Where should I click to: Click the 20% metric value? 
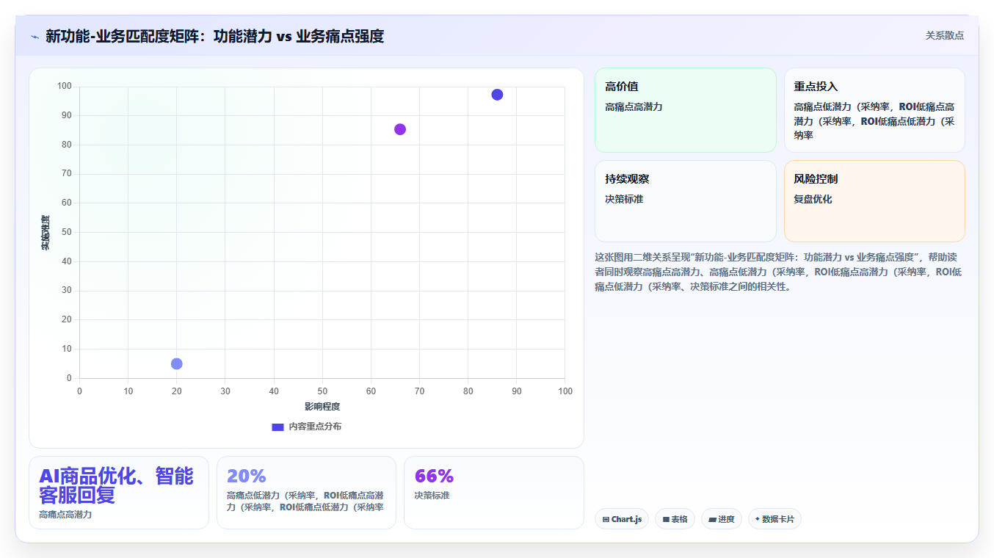pyautogui.click(x=247, y=476)
